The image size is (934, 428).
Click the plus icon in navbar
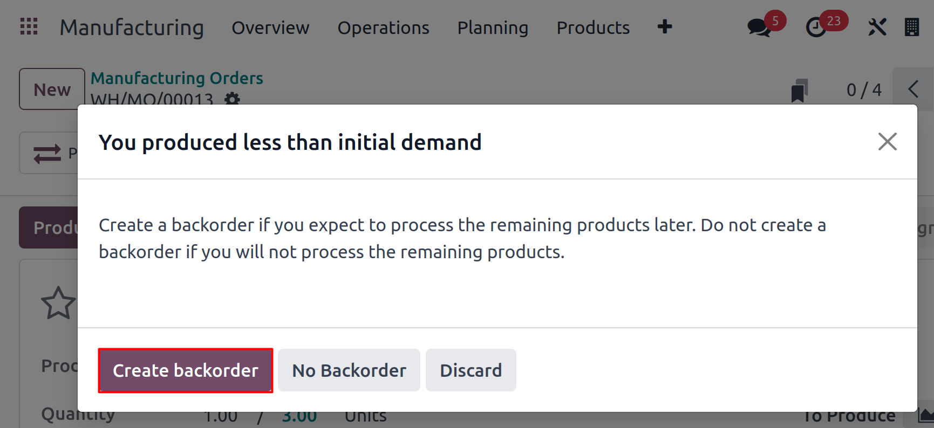665,26
